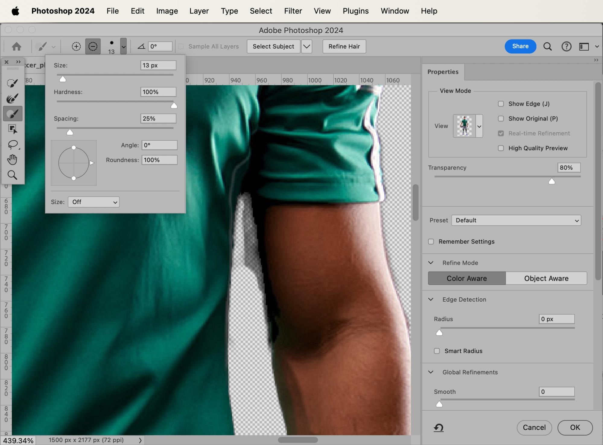Choose Add to selection mode
The image size is (603, 445).
pyautogui.click(x=76, y=46)
